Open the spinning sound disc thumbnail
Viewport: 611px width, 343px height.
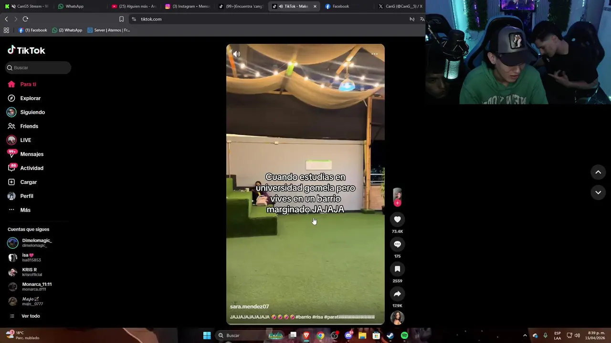[x=397, y=318]
